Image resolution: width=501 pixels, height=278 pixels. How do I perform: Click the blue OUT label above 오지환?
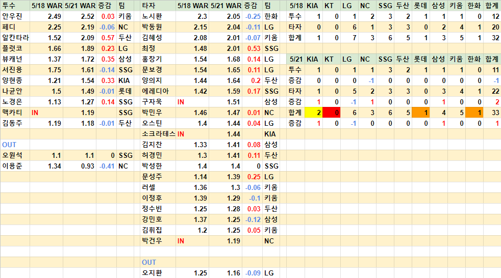click(149, 262)
